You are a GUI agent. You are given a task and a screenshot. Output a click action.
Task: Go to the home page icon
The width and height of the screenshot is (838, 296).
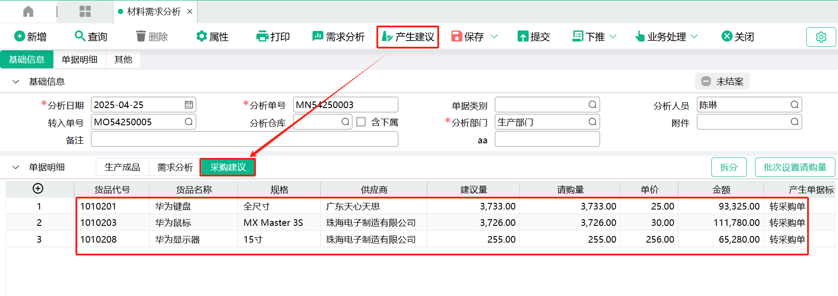(28, 11)
